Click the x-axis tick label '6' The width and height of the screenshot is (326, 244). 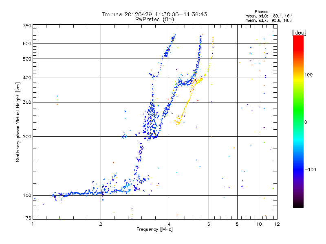209,224
